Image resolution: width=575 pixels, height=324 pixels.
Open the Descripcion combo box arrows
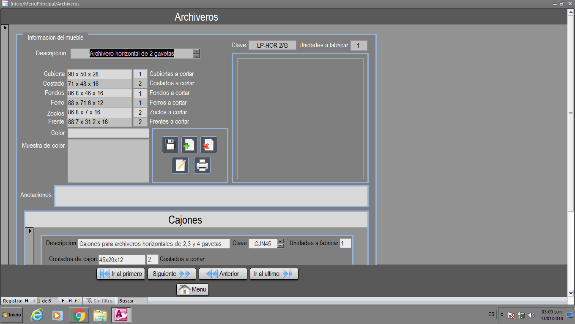(196, 54)
